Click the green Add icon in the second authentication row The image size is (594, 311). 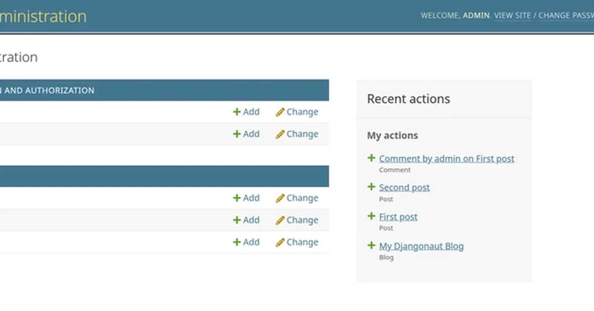click(x=237, y=134)
